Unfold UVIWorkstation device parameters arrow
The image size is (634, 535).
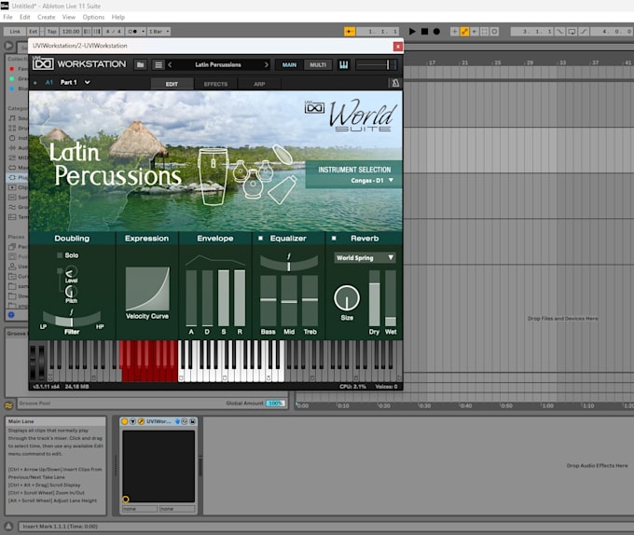point(132,421)
